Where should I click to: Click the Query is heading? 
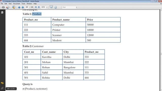click(28, 84)
